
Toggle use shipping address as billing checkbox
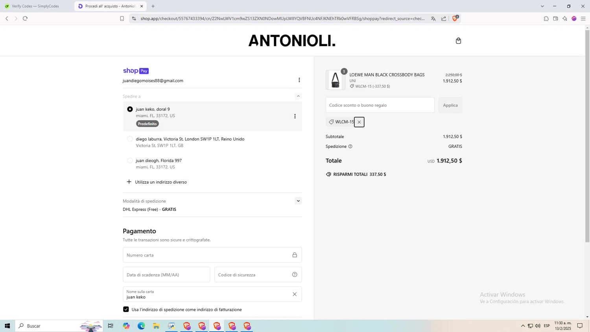coord(126,310)
